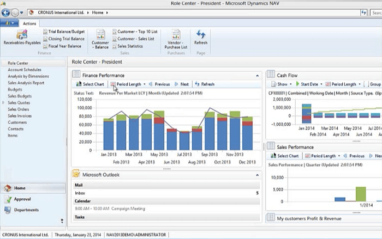Open Fiscal Year Balance report
Screen dimensions: 382x239
pyautogui.click(x=62, y=46)
